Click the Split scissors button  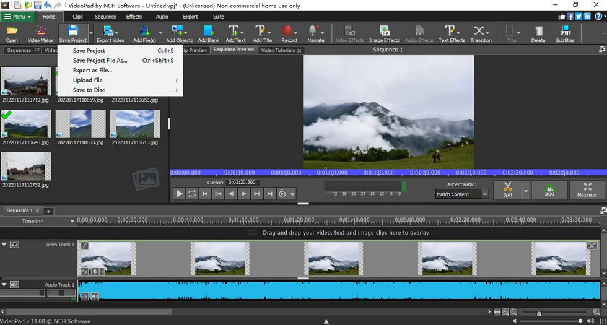(507, 190)
